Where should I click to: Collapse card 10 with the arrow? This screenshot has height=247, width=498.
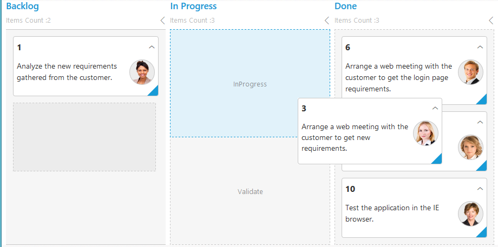480,189
